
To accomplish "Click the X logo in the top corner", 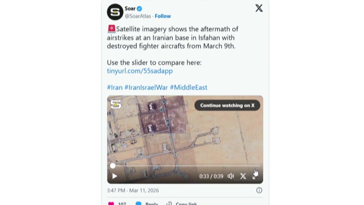I will (x=259, y=8).
